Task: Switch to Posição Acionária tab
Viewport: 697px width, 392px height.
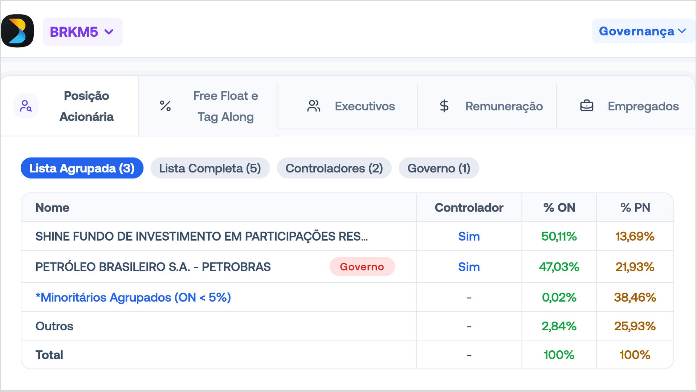Action: (70, 106)
